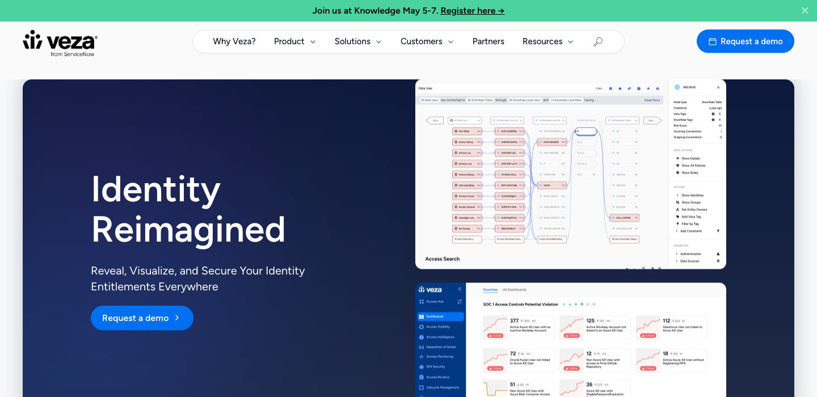817x397 pixels.
Task: Open the Access Search graph screenshot
Action: 571,174
